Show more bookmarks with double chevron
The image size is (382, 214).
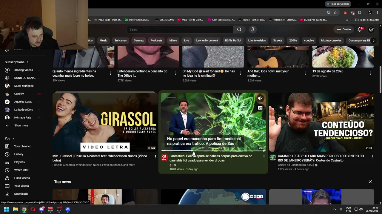(347, 20)
